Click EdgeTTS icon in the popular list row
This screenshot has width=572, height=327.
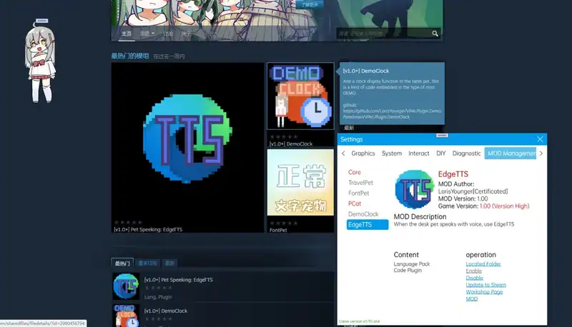(x=126, y=286)
